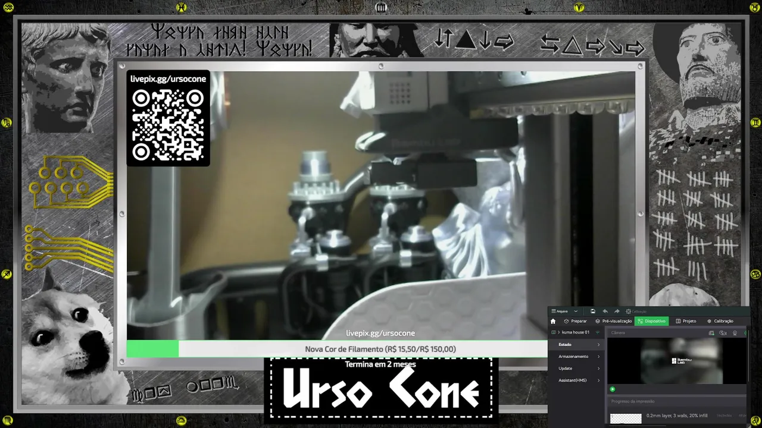Image resolution: width=762 pixels, height=428 pixels.
Task: Open the Calibração tab
Action: click(720, 321)
